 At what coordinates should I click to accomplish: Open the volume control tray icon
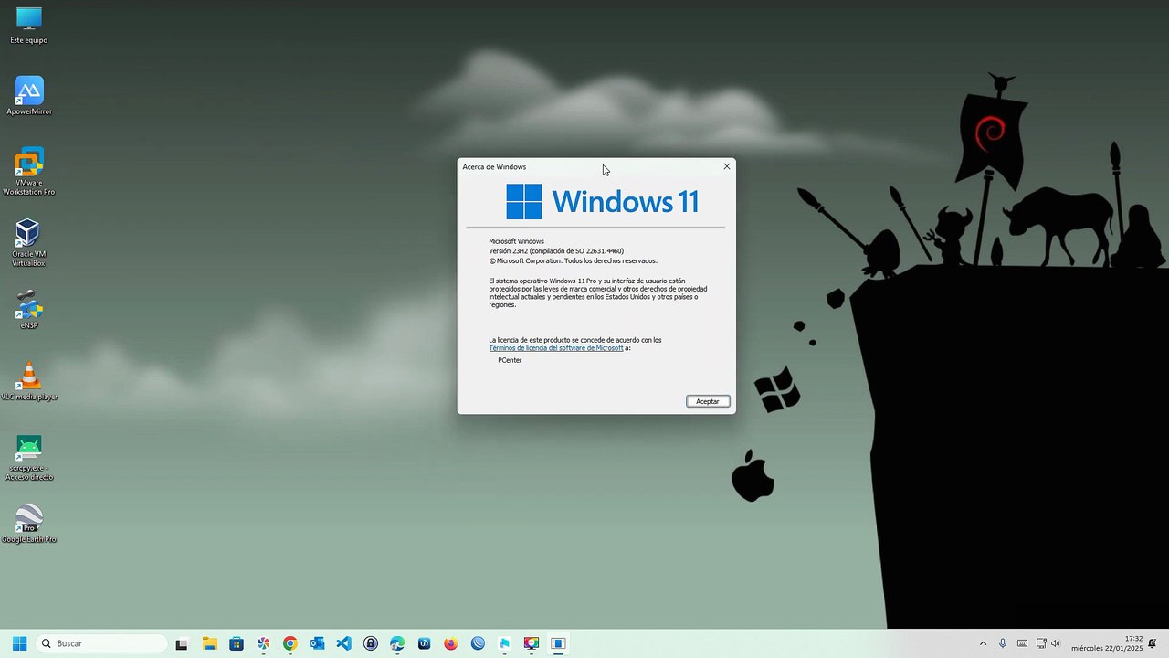click(1056, 643)
